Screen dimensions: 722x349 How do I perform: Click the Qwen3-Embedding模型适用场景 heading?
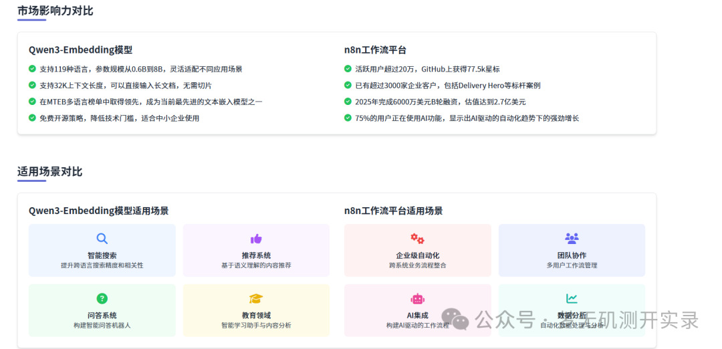98,211
